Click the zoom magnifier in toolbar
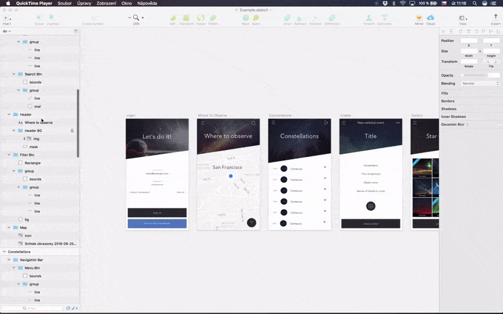Viewport: 503px width, 314px height. [x=136, y=18]
